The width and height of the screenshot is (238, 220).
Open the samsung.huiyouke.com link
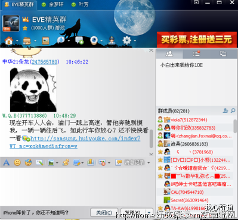pyautogui.click(x=85, y=139)
